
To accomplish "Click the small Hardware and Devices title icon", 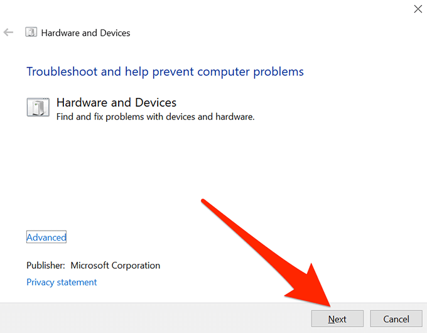I will 31,33.
